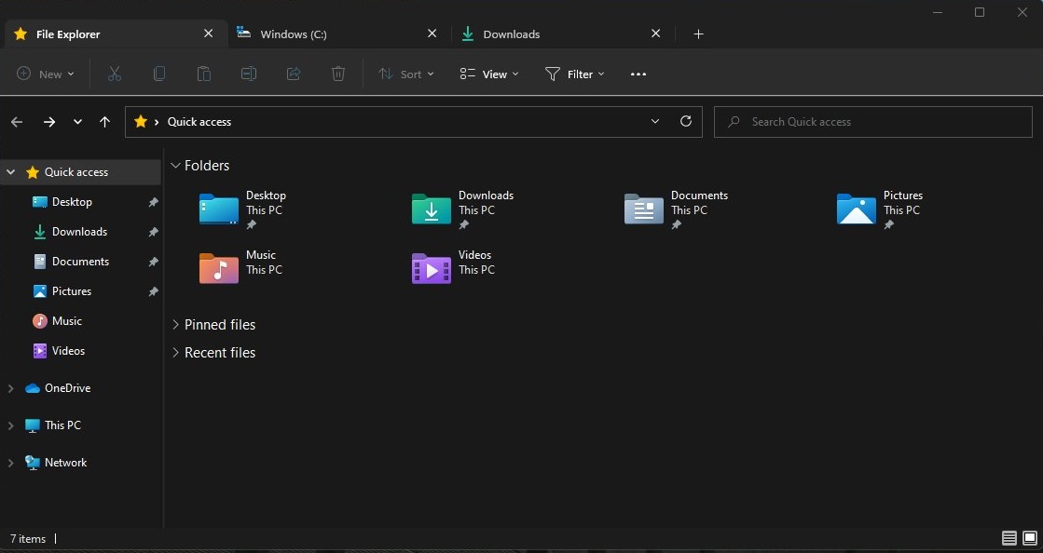Image resolution: width=1043 pixels, height=553 pixels.
Task: Click the Share icon in toolbar
Action: [x=294, y=74]
